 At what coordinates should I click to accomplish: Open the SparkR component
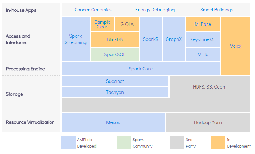[151, 39]
